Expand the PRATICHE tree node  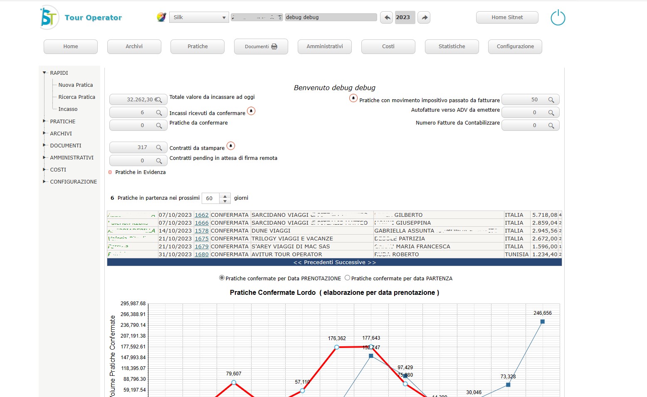pyautogui.click(x=44, y=121)
